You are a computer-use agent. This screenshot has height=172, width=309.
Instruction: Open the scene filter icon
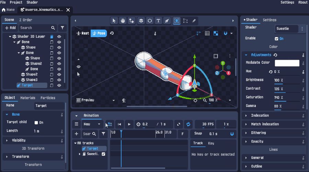tap(62, 28)
